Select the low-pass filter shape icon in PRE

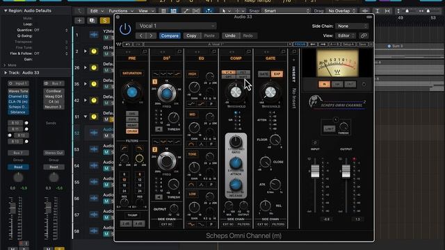pos(139,148)
